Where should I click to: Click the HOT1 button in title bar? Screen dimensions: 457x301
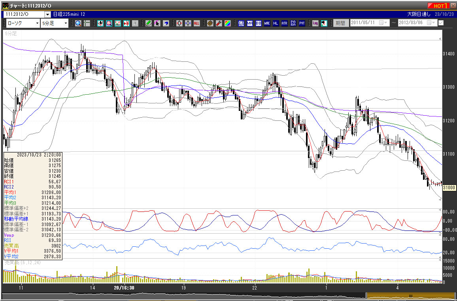(x=438, y=6)
